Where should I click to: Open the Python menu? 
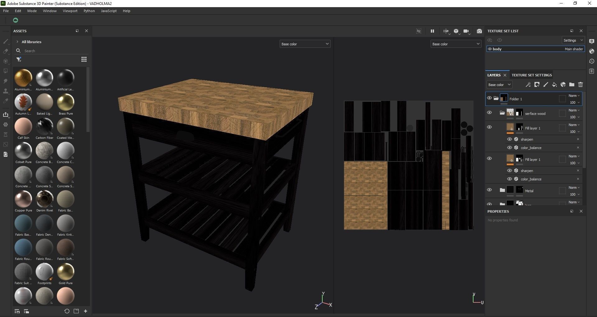[89, 11]
